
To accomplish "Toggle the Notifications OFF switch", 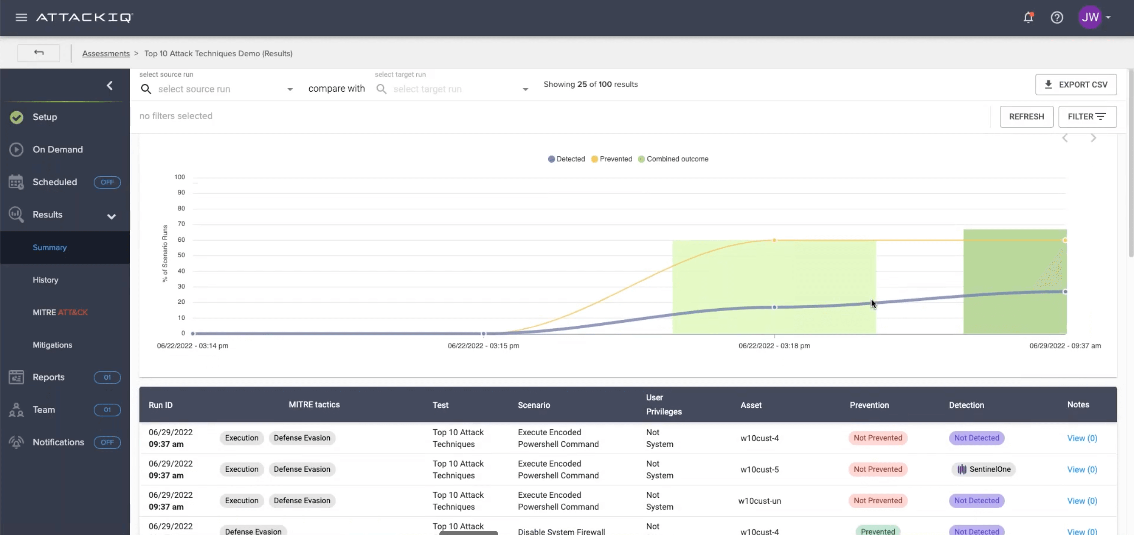I will [107, 442].
